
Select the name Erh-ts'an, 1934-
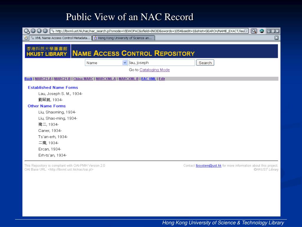click(x=52, y=155)
